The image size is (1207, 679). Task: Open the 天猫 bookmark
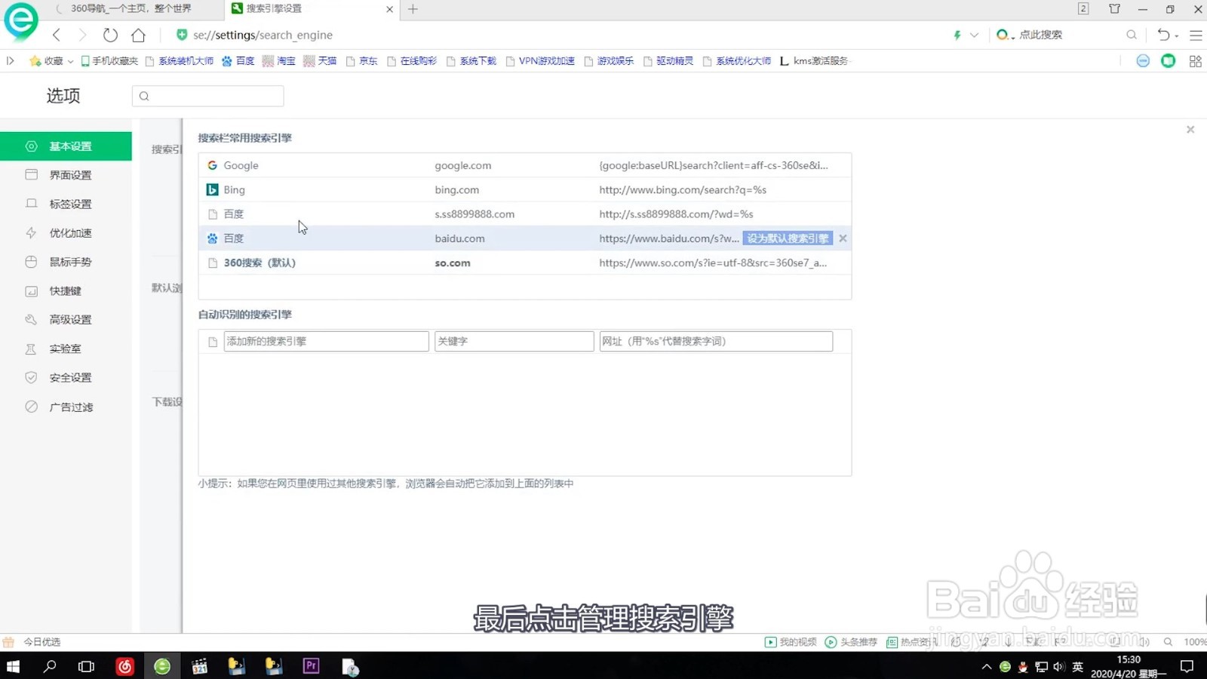320,61
